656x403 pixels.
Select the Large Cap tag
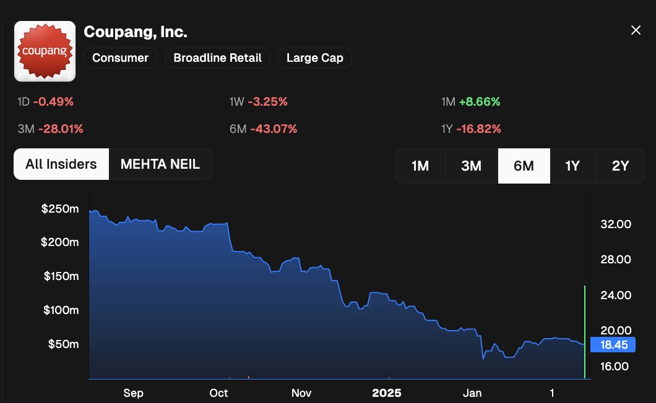[x=314, y=57]
